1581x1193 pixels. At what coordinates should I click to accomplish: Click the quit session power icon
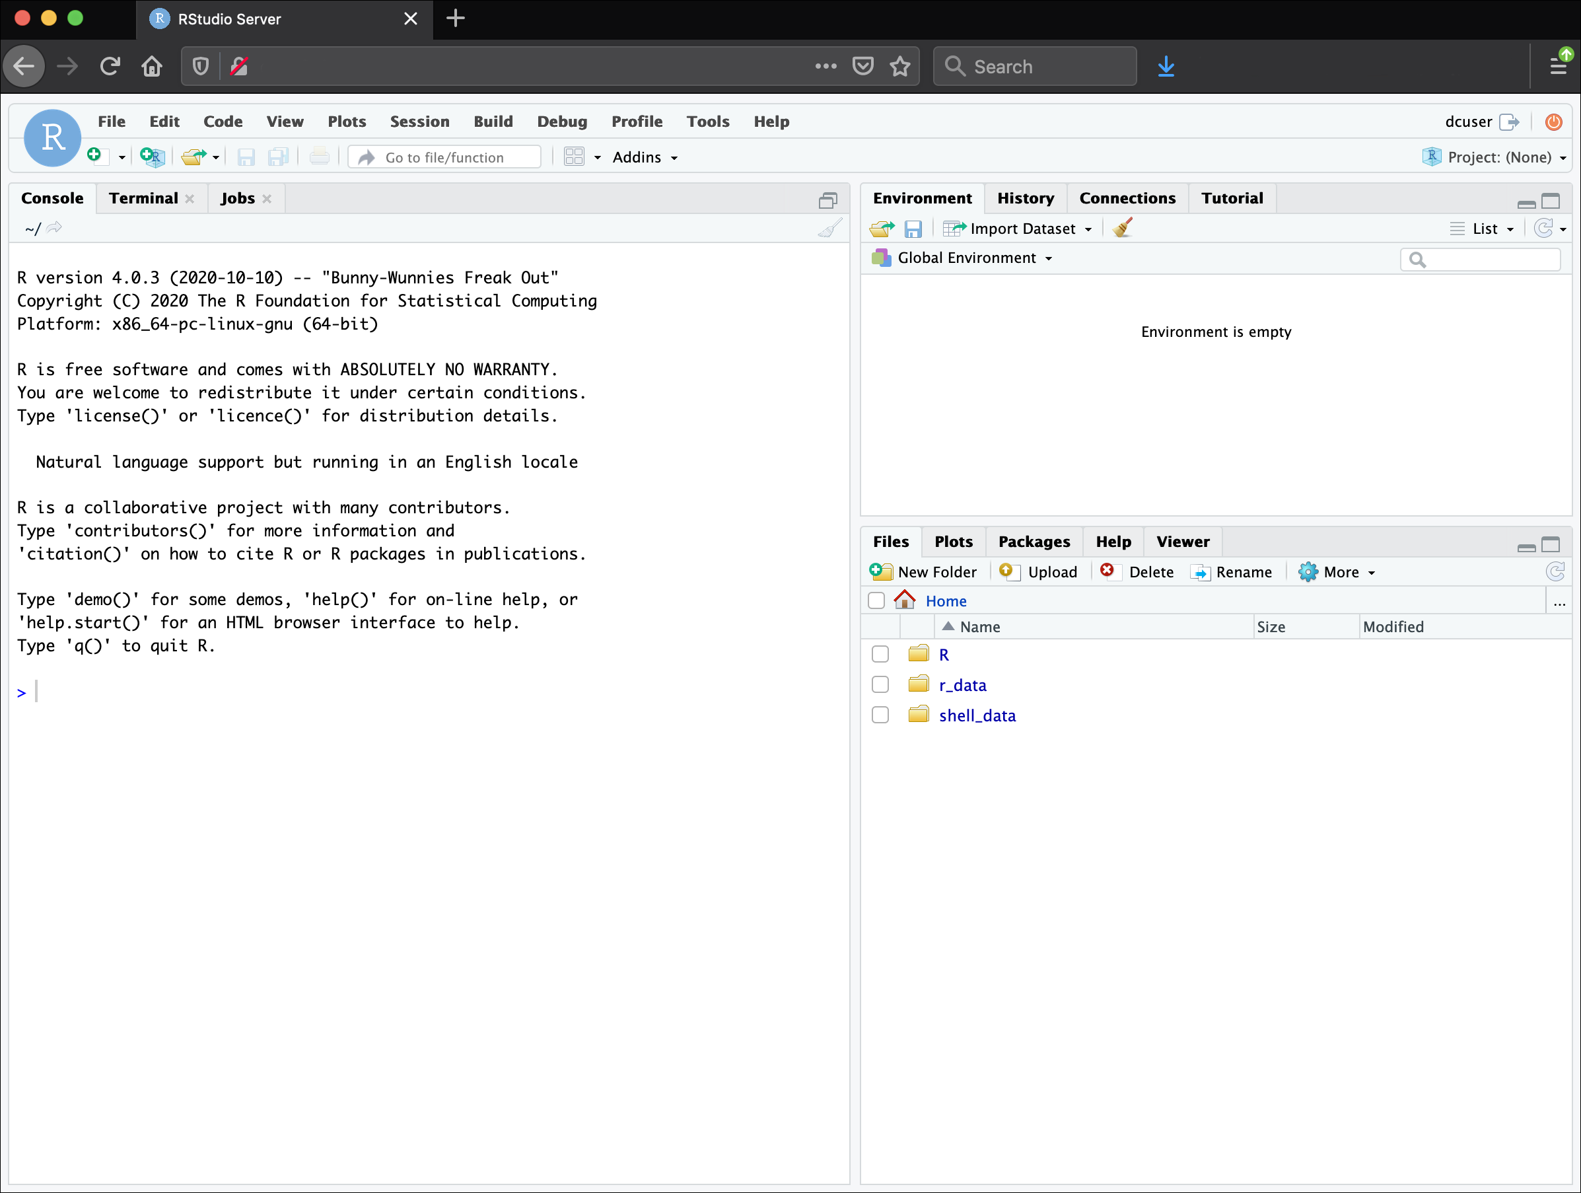point(1554,122)
